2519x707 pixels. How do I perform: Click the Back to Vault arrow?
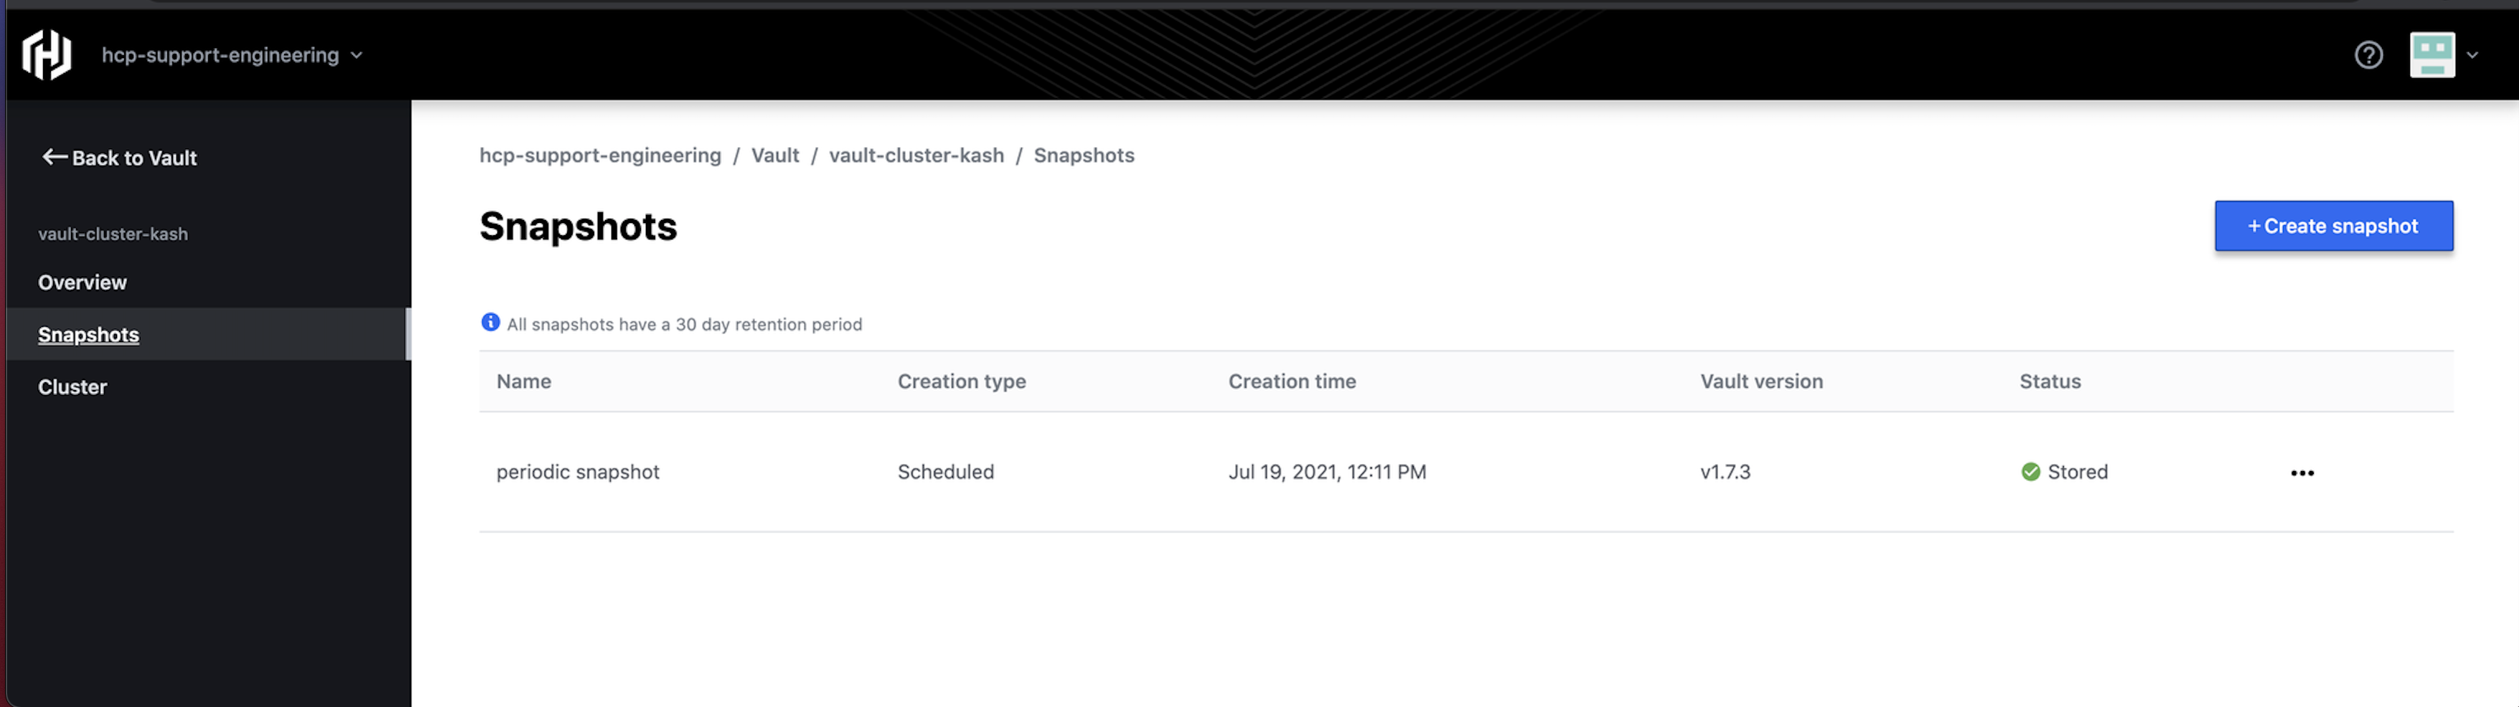pyautogui.click(x=55, y=157)
